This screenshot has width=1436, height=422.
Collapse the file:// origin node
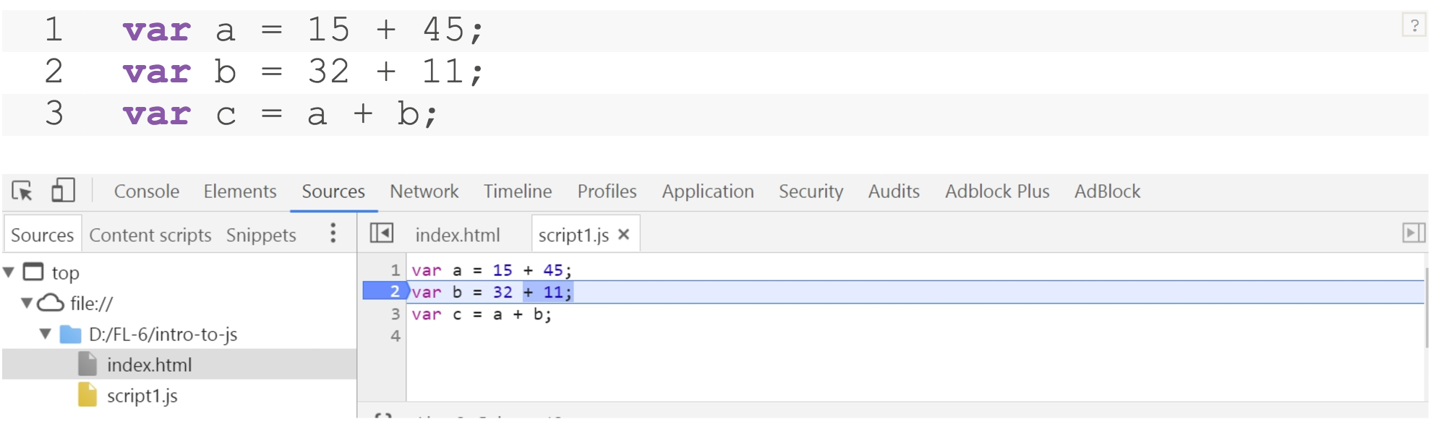click(27, 303)
